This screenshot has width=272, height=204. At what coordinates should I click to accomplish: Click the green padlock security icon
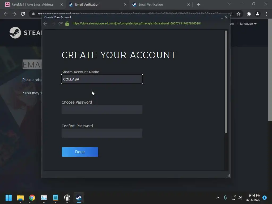pos(67,24)
